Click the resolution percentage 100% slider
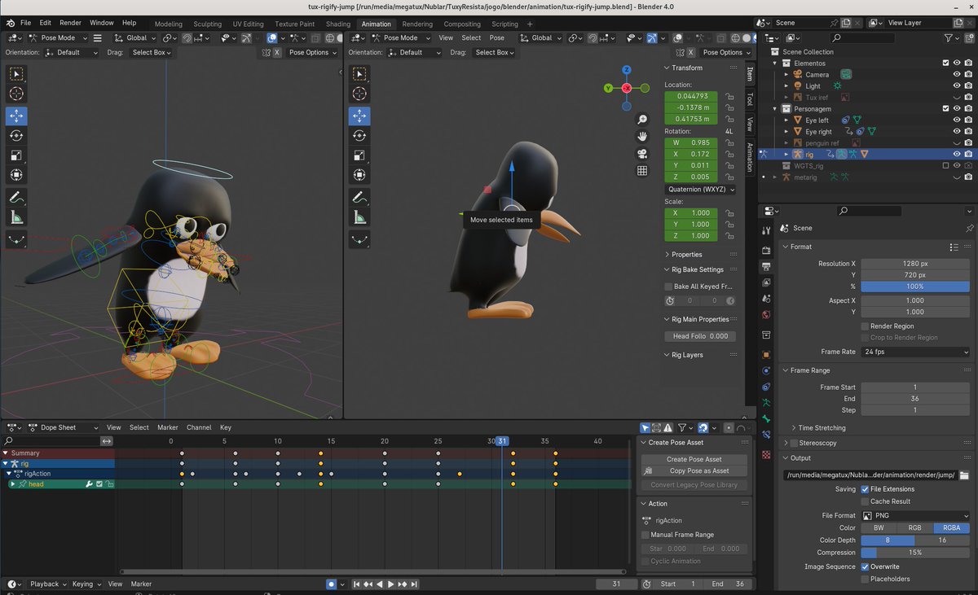The height and width of the screenshot is (595, 978). click(x=915, y=287)
